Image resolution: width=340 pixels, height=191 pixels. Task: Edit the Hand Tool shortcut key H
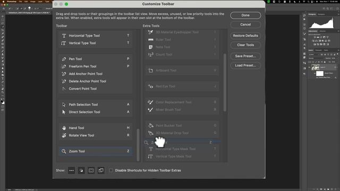(128, 128)
